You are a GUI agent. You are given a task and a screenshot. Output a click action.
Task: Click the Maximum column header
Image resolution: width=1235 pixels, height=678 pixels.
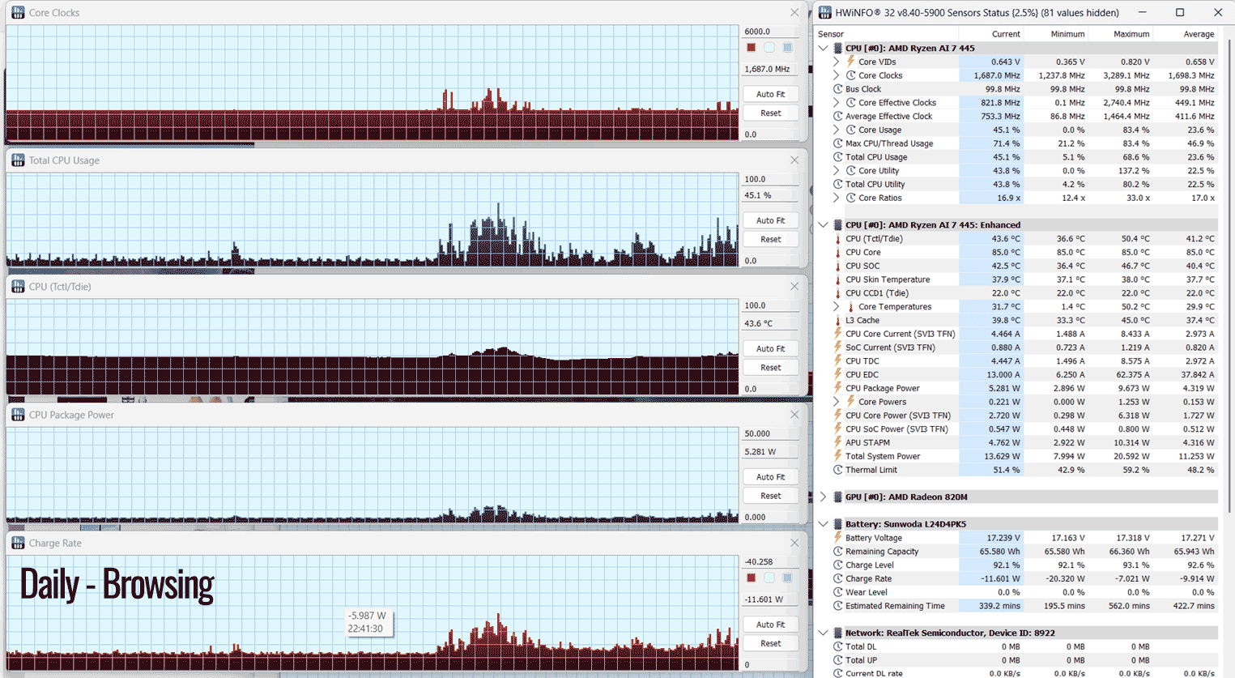tap(1131, 34)
